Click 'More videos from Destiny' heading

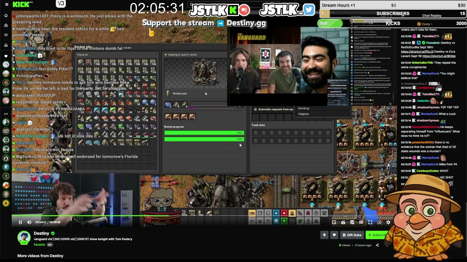pyautogui.click(x=40, y=256)
